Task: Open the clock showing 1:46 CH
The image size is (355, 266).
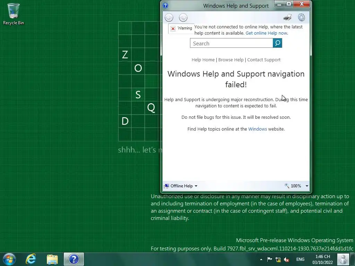Action: pyautogui.click(x=323, y=259)
